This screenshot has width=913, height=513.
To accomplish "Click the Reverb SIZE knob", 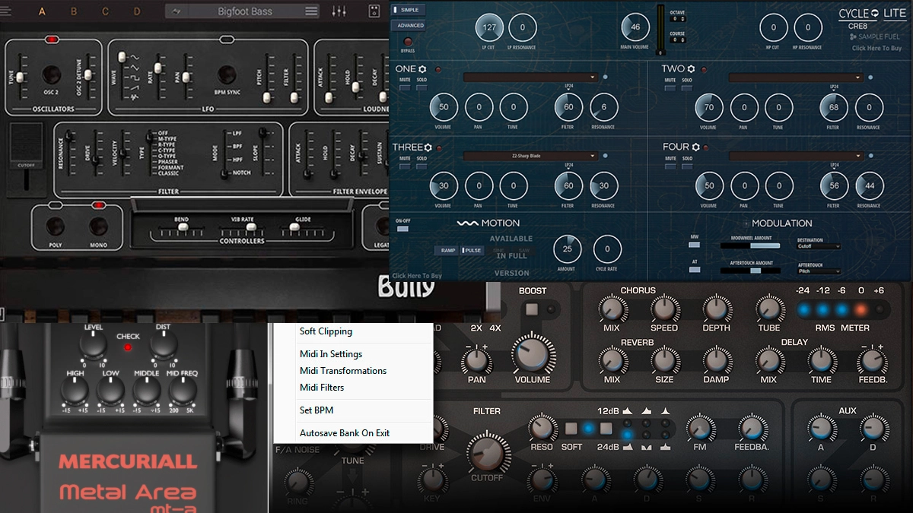I will click(x=664, y=360).
